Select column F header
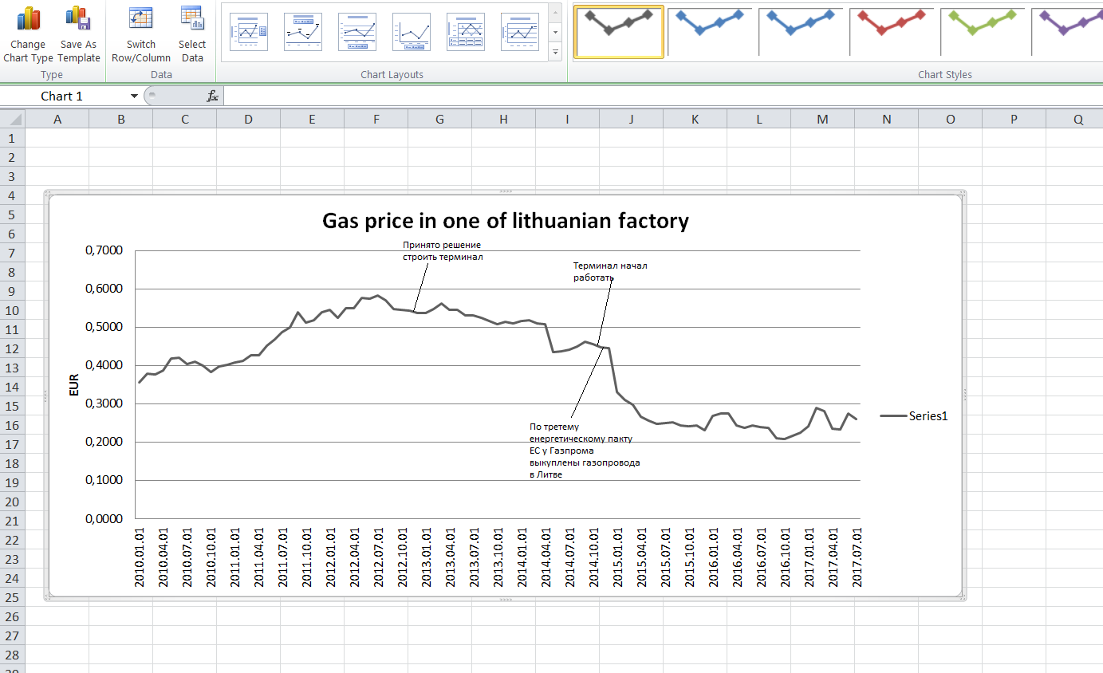The image size is (1103, 673). point(376,120)
